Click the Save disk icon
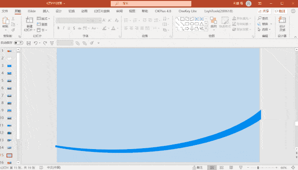The image size is (298, 170). [x=28, y=43]
